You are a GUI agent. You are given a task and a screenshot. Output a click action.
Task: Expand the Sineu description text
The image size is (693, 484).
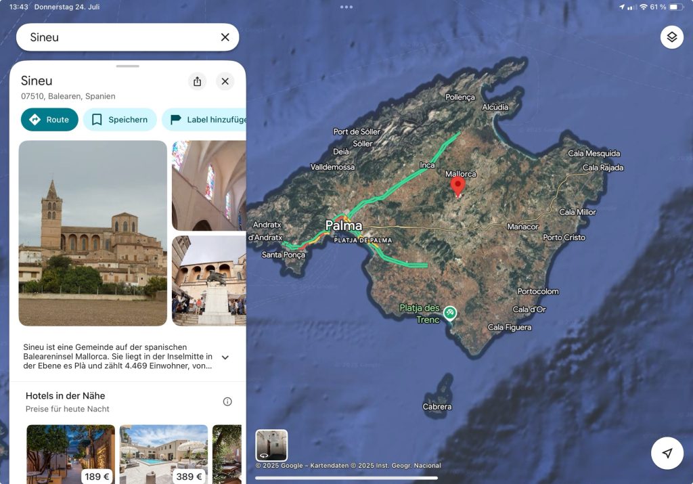pos(225,357)
